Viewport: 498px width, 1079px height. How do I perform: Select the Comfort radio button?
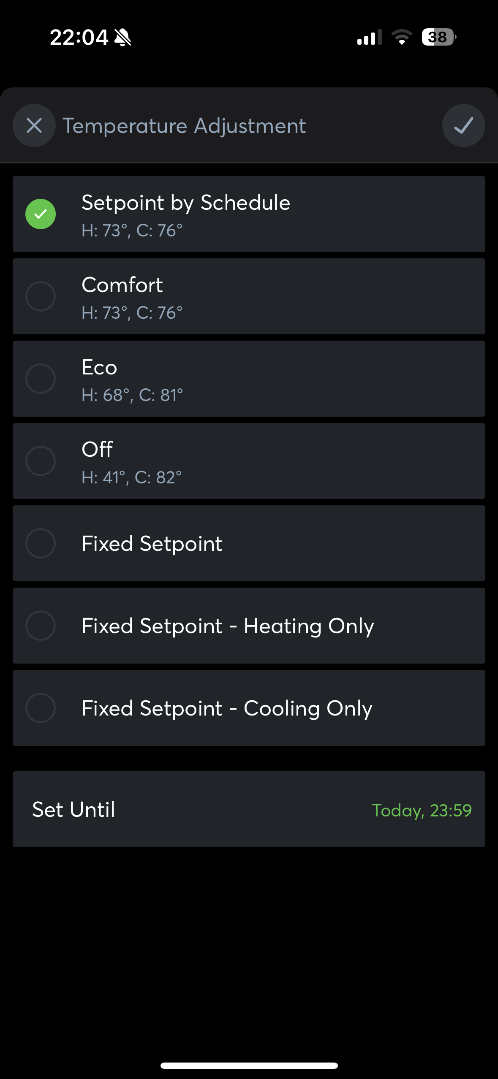[x=41, y=296]
